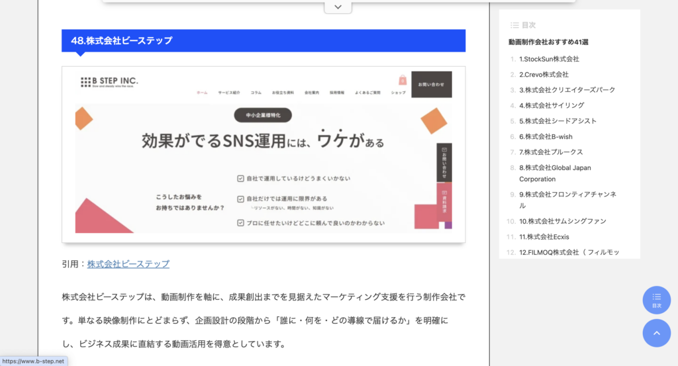Go to 9.株式会社フロンティアチャンネル in contents
The height and width of the screenshot is (366, 678).
[x=567, y=200]
